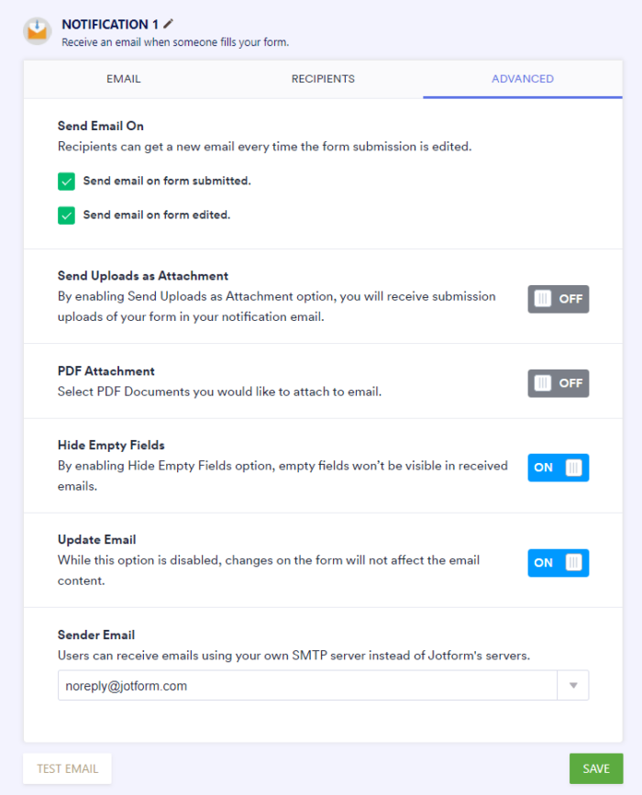Turn on PDF Attachment
This screenshot has width=642, height=795.
click(558, 382)
